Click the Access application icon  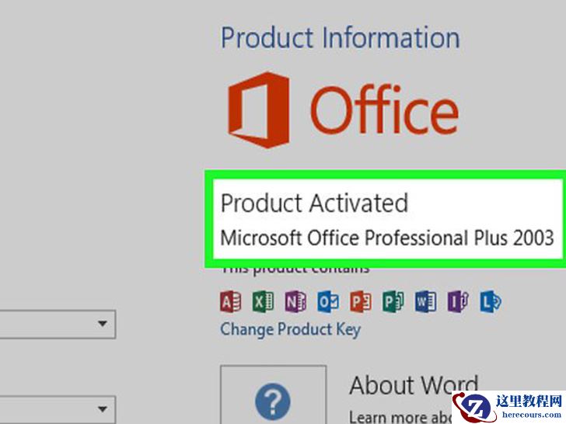pyautogui.click(x=231, y=301)
